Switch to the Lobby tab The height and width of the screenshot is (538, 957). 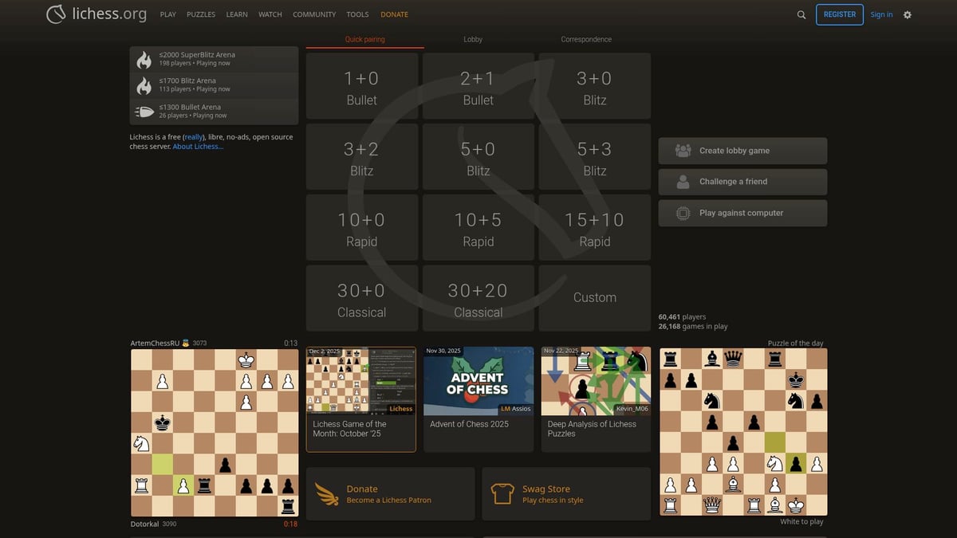pos(473,39)
